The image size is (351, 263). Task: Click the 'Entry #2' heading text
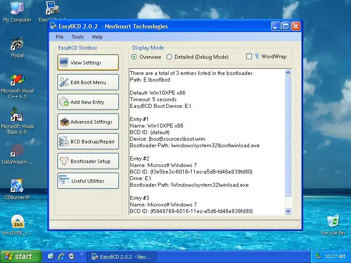tap(140, 159)
